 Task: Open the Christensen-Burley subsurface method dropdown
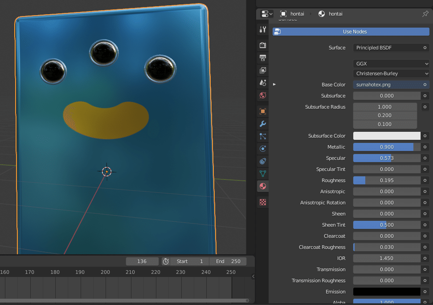[x=391, y=74]
